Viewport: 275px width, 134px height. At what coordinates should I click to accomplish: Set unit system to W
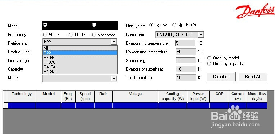click(x=151, y=25)
